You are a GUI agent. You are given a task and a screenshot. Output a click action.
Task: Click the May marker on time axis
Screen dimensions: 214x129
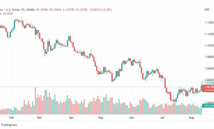[101, 117]
